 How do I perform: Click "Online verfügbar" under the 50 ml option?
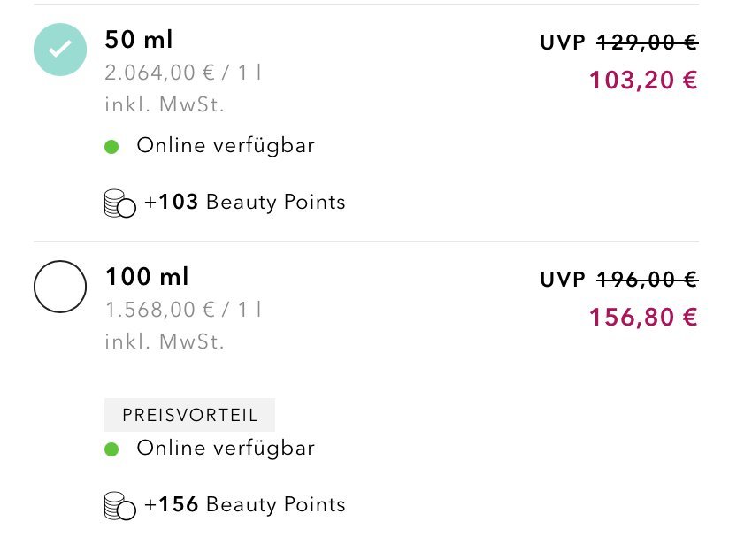[226, 146]
